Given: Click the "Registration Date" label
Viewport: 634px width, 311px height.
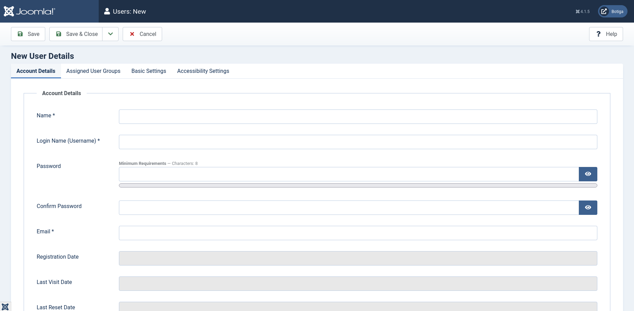Looking at the screenshot, I should click(x=58, y=257).
